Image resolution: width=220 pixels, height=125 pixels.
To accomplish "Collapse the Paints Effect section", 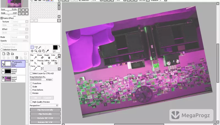I will click(x=2, y=18).
